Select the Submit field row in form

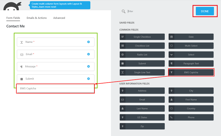coord(56,79)
